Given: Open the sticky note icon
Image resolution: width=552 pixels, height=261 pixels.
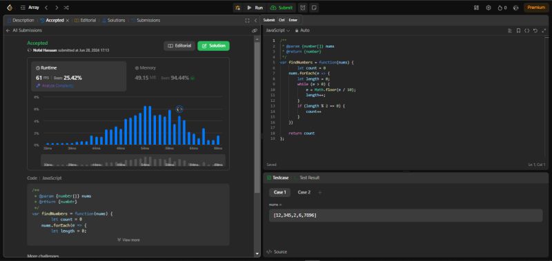Looking at the screenshot, I should pyautogui.click(x=314, y=8).
